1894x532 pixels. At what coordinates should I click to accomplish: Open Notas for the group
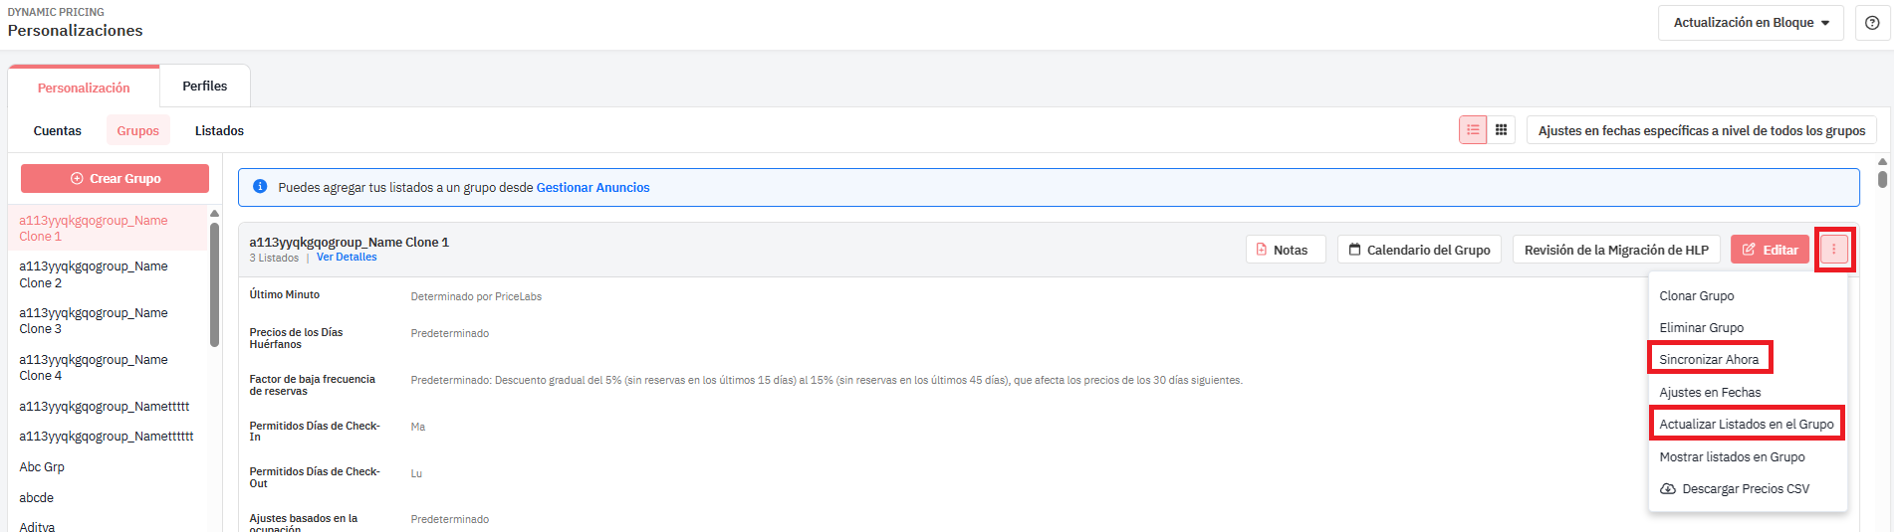point(1286,250)
